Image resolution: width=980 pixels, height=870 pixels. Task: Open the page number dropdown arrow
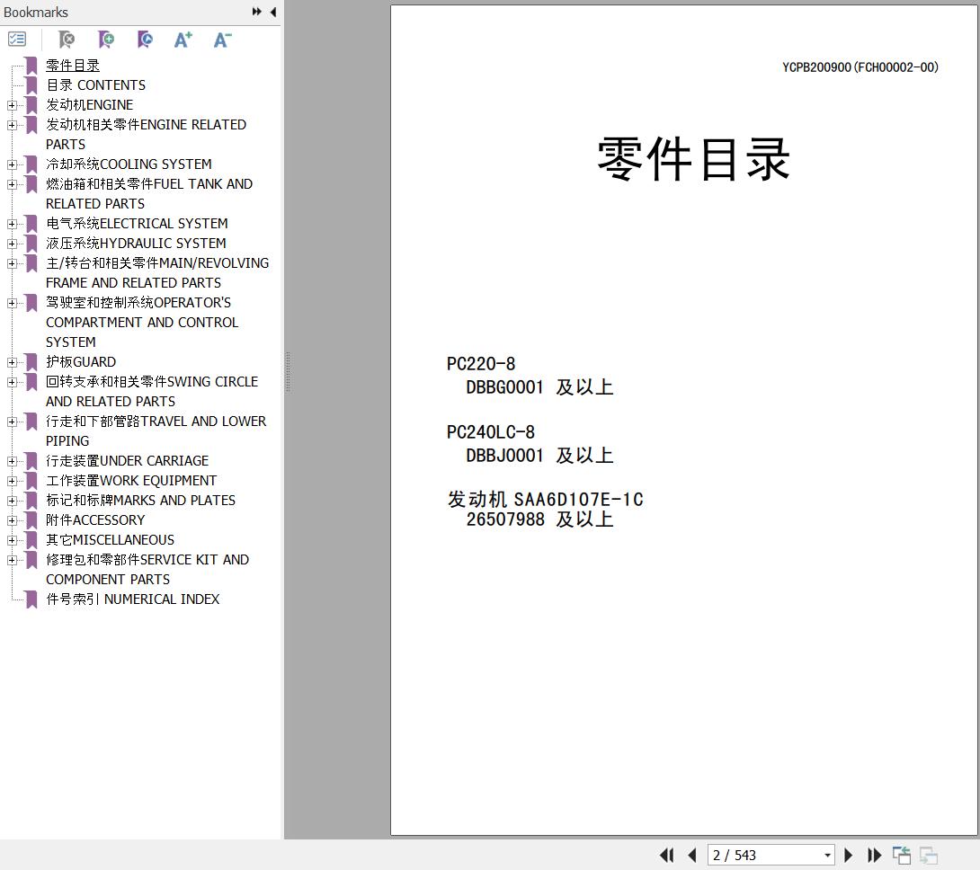click(827, 855)
